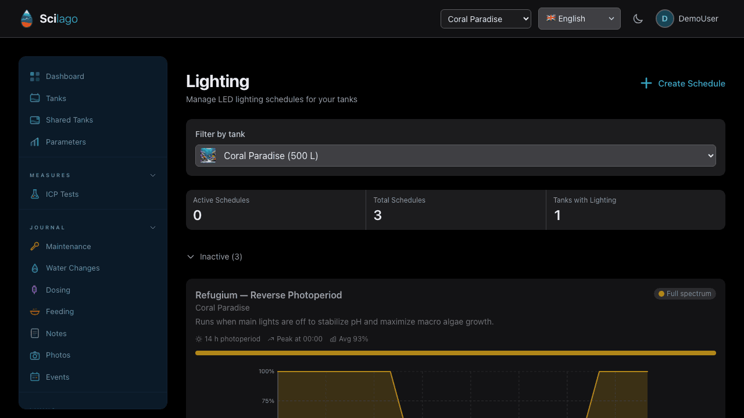This screenshot has width=744, height=418.
Task: Click the Photos camera icon
Action: coord(35,355)
